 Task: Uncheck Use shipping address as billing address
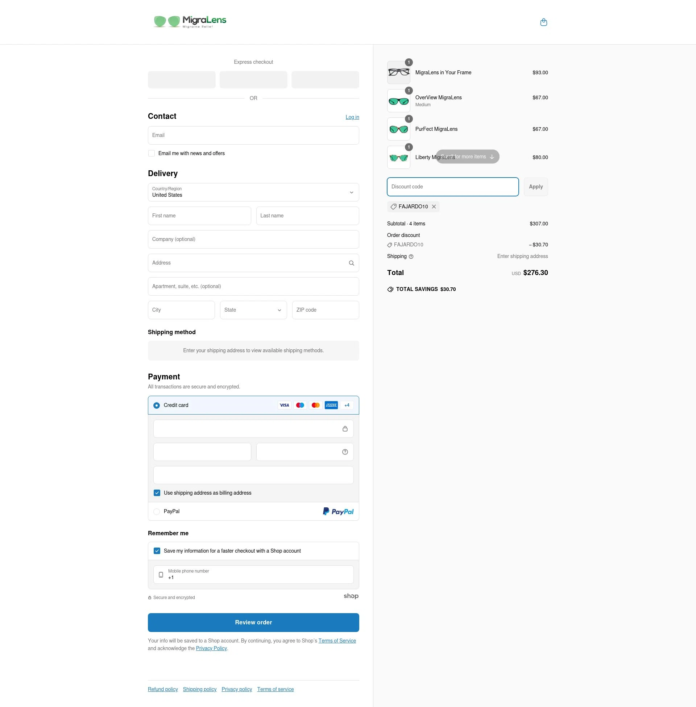coord(157,492)
